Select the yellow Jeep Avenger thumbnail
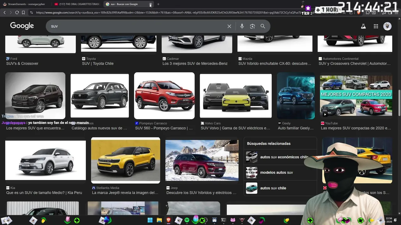401x225 pixels. point(126,160)
